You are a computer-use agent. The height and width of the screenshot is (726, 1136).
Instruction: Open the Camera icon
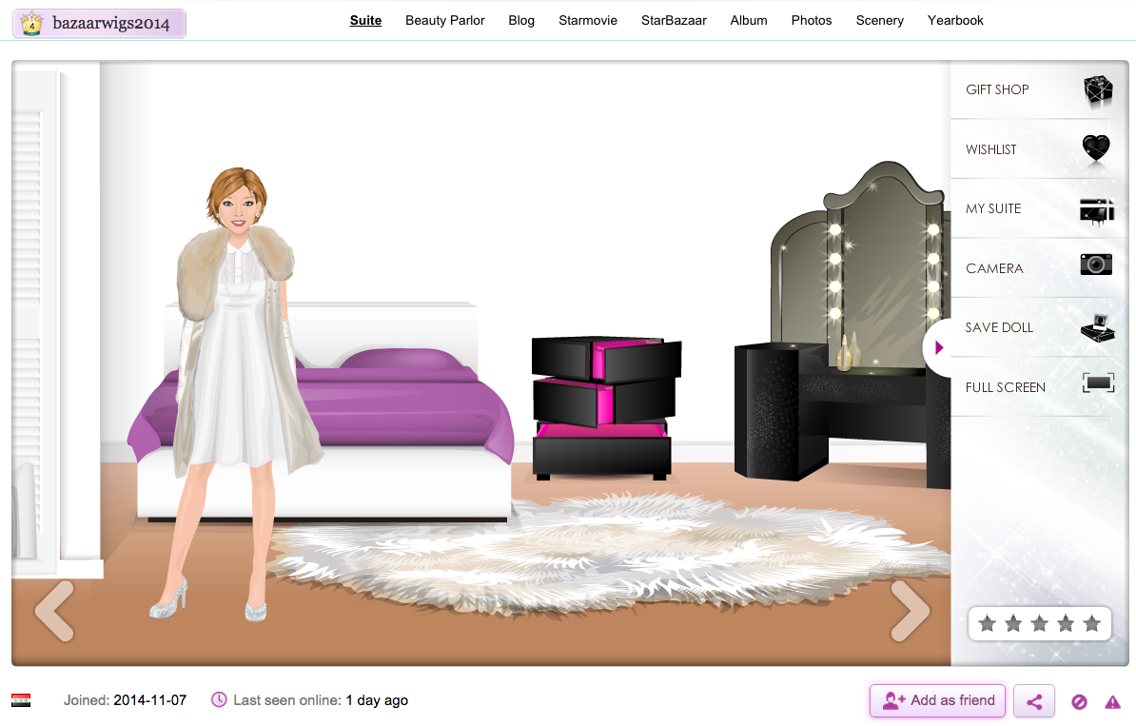(x=1096, y=265)
